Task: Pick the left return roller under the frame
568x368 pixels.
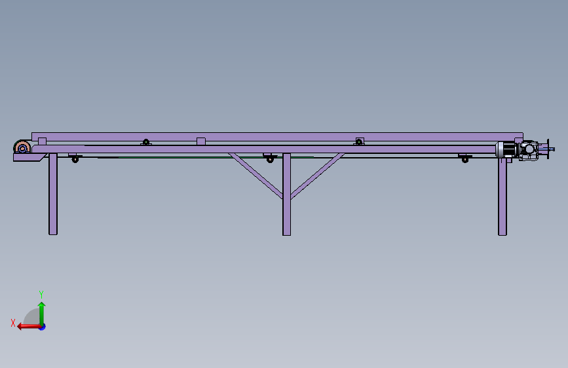Action: (75, 158)
